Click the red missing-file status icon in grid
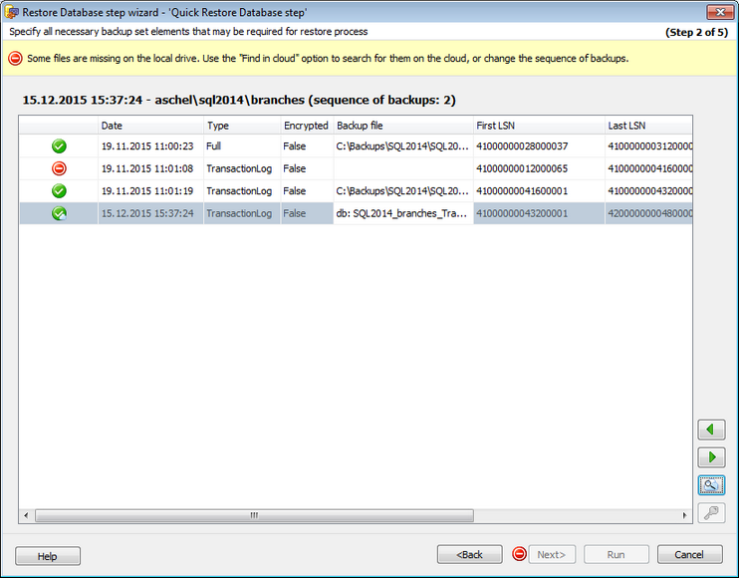 point(59,168)
